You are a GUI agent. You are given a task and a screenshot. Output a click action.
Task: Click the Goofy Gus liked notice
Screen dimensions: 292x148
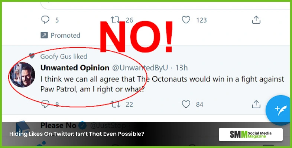point(63,57)
